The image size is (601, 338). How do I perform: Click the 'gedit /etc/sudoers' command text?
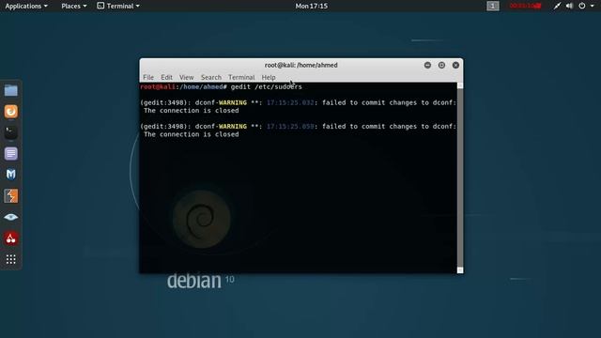267,87
